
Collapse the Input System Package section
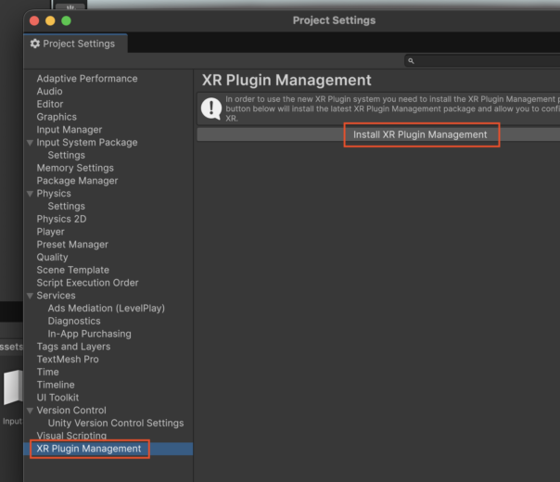pos(30,143)
